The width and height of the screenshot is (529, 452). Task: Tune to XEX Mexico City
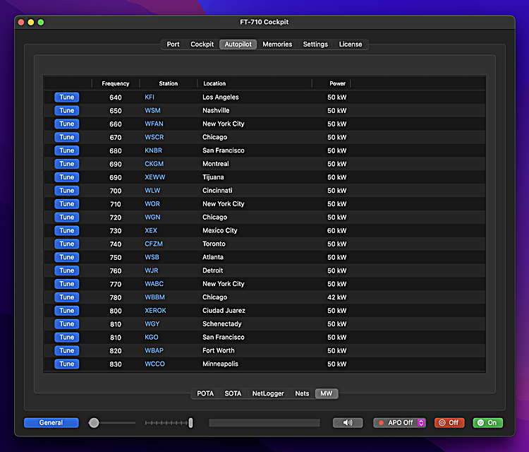pos(67,231)
